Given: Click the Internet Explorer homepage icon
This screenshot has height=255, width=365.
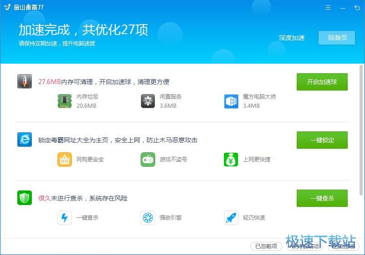Looking at the screenshot, I should 25,140.
